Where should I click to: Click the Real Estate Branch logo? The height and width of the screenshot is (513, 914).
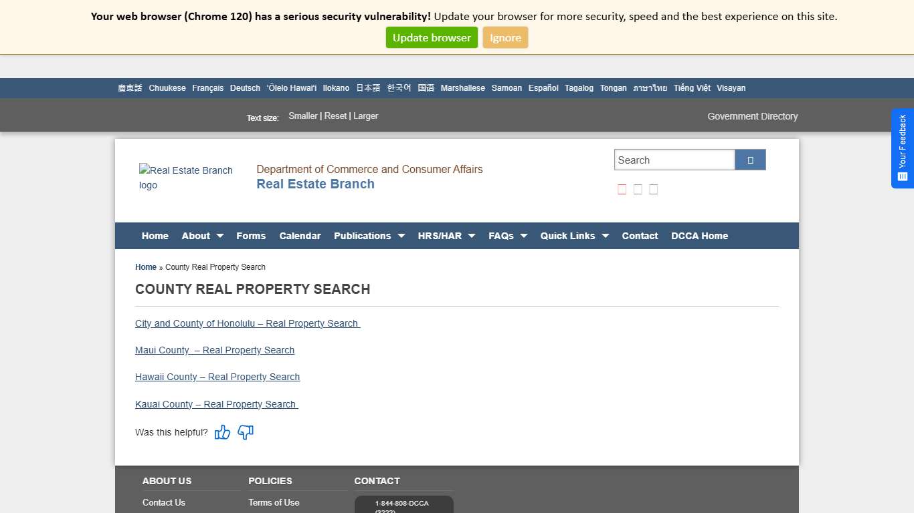tap(186, 178)
